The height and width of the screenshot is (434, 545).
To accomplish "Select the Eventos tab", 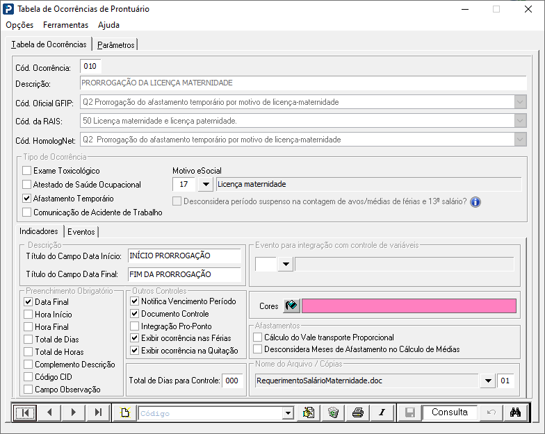I will click(x=81, y=232).
